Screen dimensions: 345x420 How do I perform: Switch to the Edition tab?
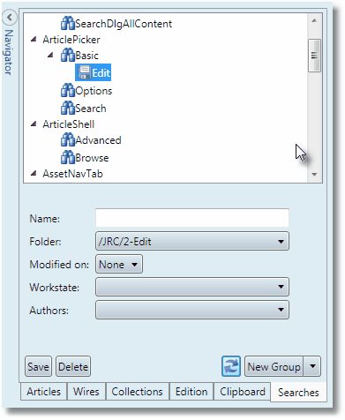(x=191, y=392)
